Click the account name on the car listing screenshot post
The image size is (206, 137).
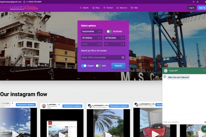52,104
